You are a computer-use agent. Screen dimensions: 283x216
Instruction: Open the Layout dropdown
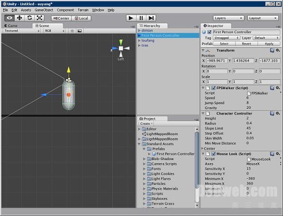tap(263, 18)
